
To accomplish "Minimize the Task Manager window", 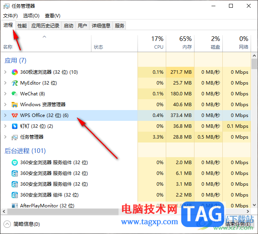I will click(x=213, y=6).
